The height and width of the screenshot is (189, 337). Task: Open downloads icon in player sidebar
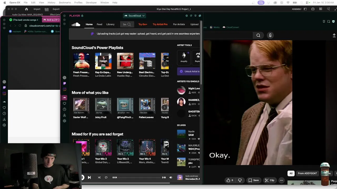click(65, 115)
